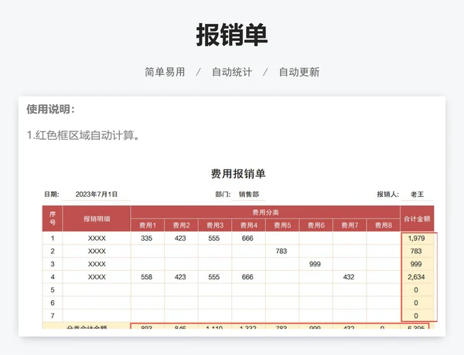
Task: Select the 423 cell in row 1
Action: 182,238
